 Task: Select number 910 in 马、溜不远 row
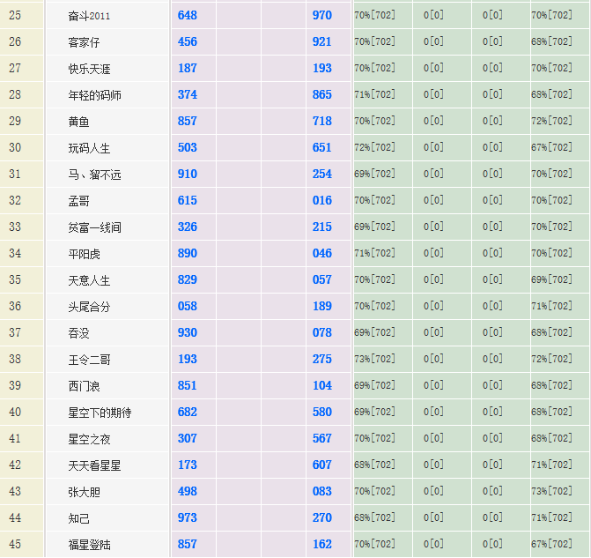coord(187,174)
